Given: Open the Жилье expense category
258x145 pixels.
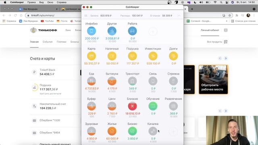Looking at the screenshot, I should 112,131.
